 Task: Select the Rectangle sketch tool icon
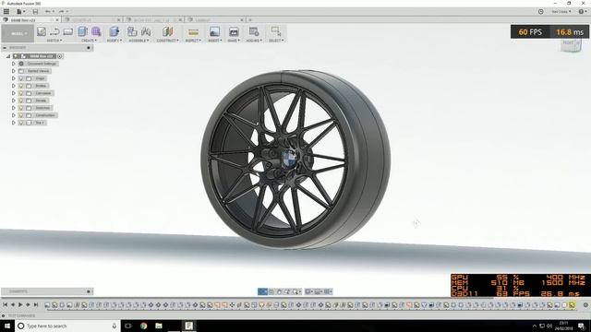(67, 31)
